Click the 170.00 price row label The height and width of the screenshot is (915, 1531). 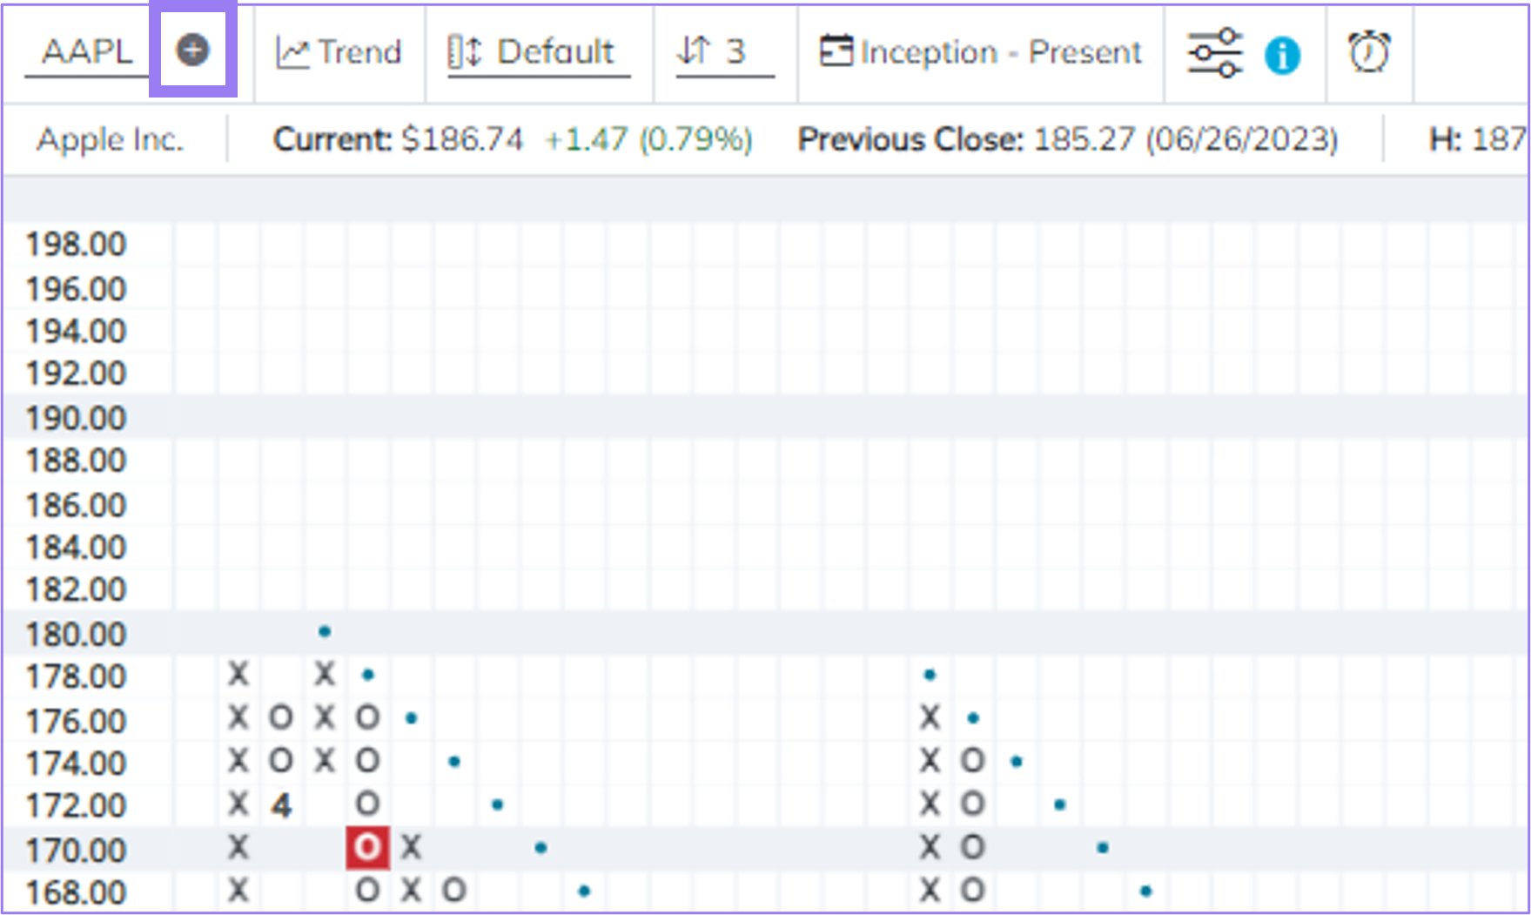tap(75, 849)
